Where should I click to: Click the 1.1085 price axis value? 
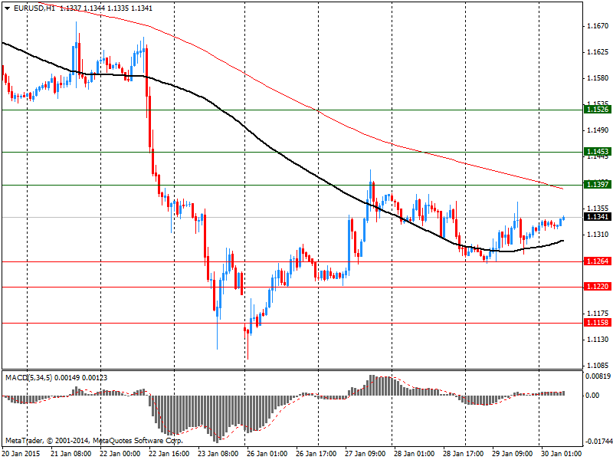598,366
